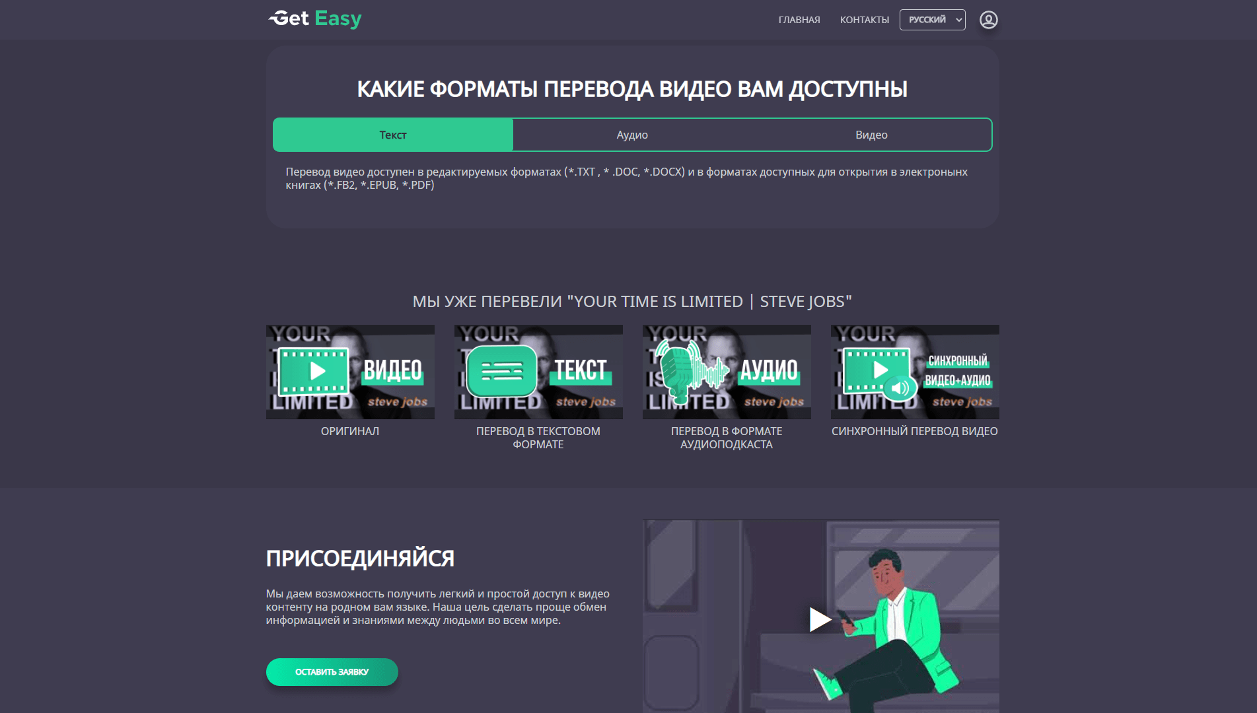This screenshot has width=1257, height=713.
Task: Click the Get Easy logo
Action: pos(315,19)
